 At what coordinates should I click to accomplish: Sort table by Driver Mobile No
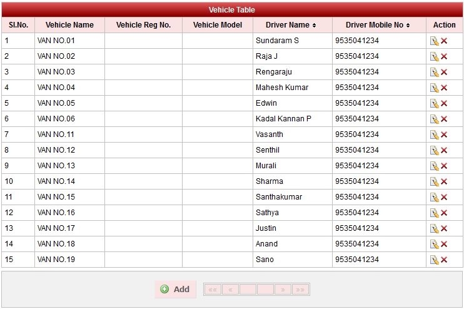click(x=378, y=25)
